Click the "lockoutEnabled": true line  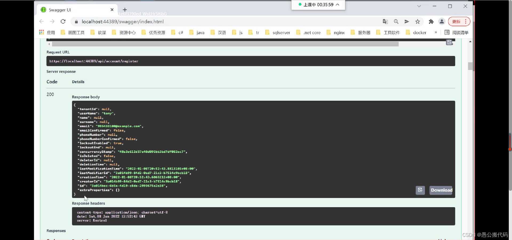[x=100, y=143]
